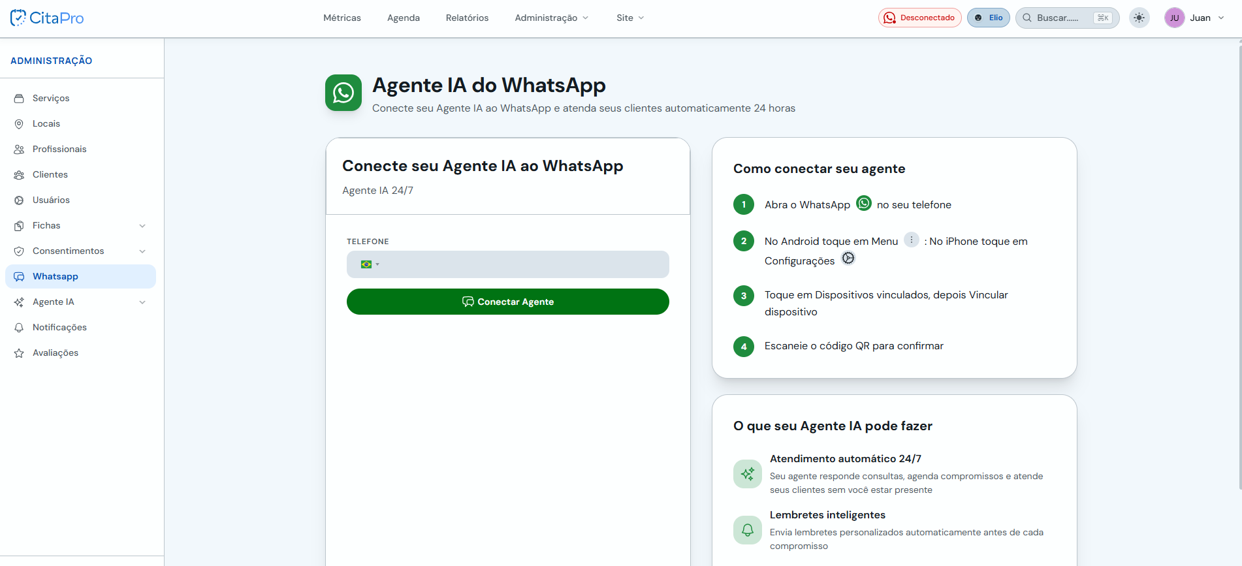Click the Agente IA sparkle icon in sidebar

[x=19, y=302]
